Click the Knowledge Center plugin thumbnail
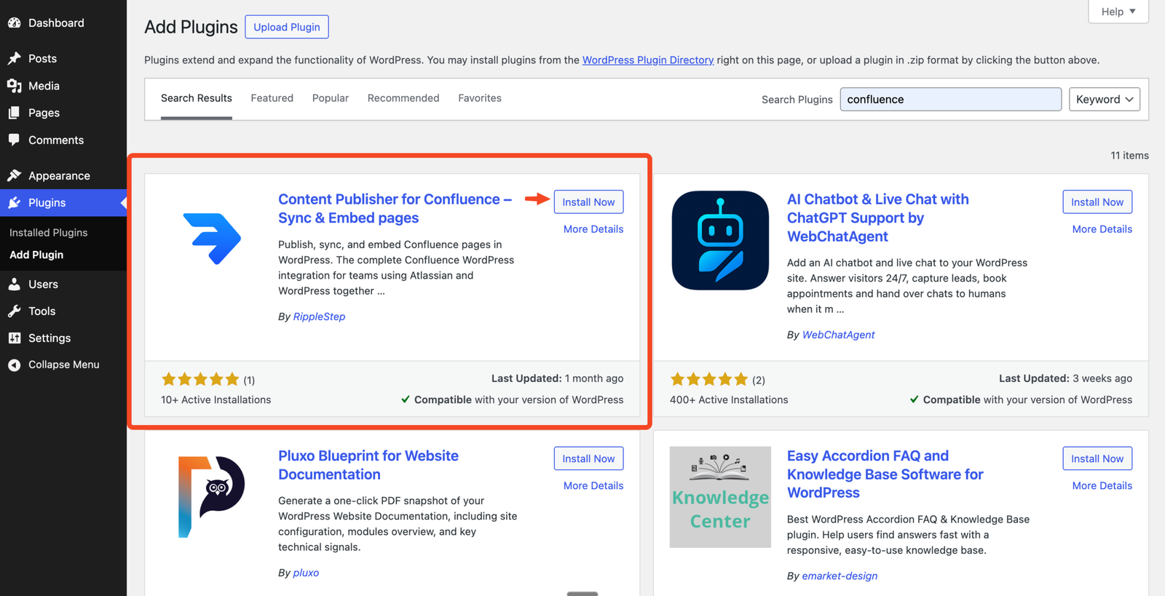This screenshot has height=596, width=1165. coord(720,497)
